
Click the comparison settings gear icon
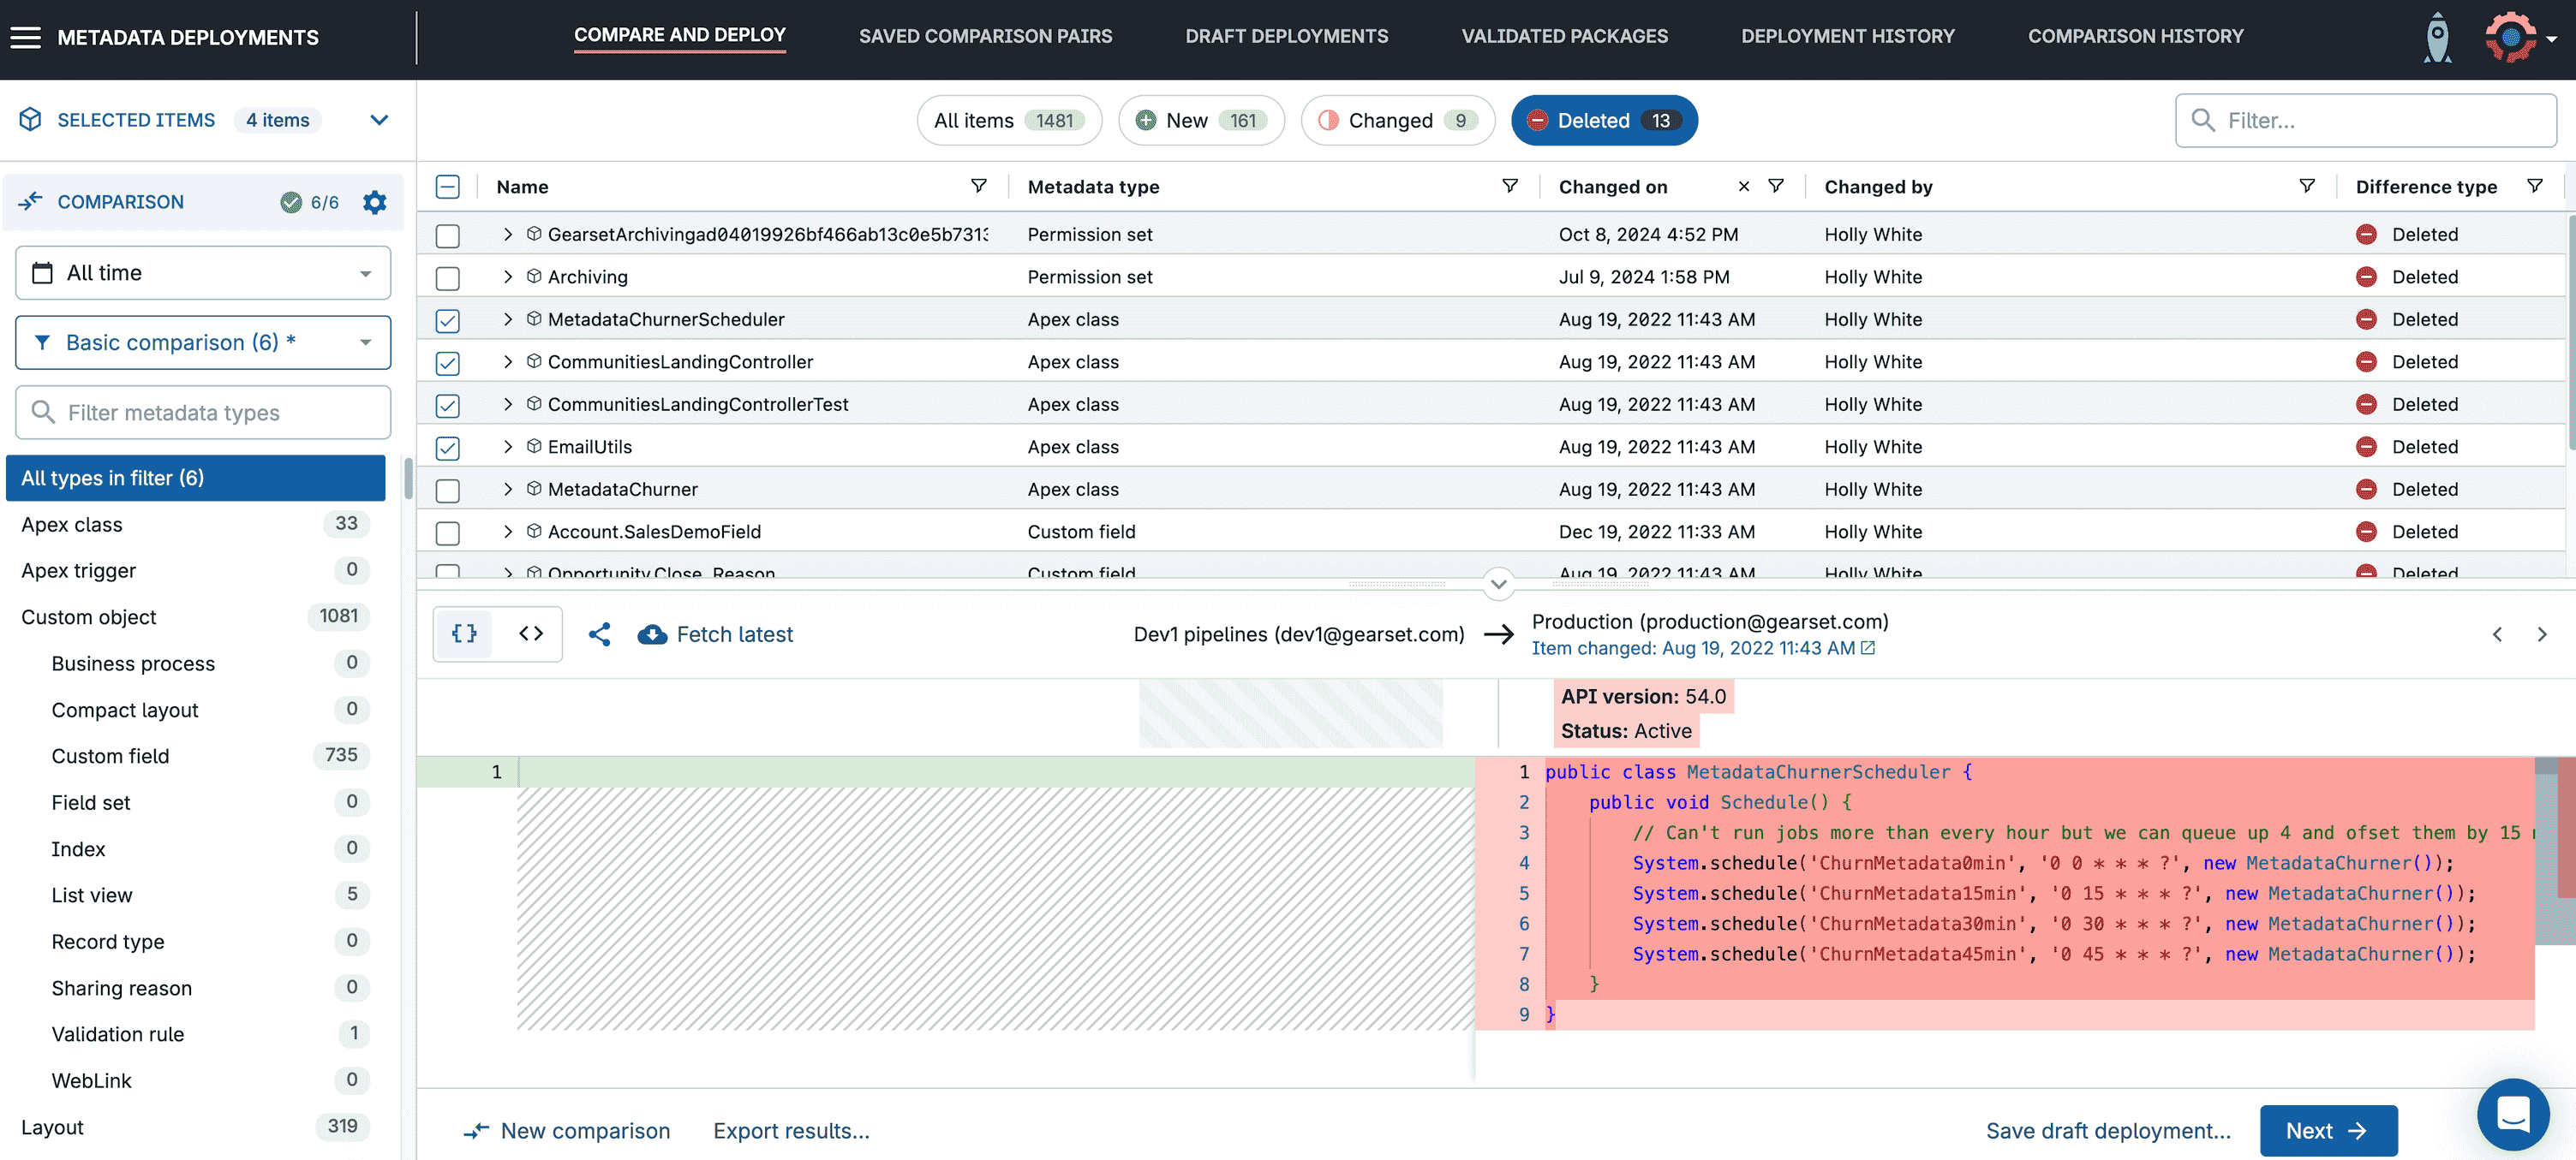(374, 202)
